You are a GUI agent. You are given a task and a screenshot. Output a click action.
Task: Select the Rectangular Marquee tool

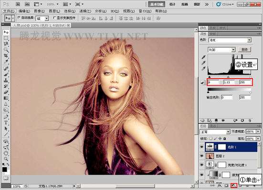point(6,38)
